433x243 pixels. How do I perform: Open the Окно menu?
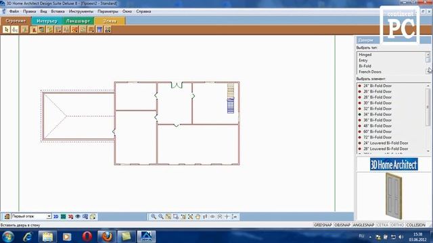click(127, 11)
